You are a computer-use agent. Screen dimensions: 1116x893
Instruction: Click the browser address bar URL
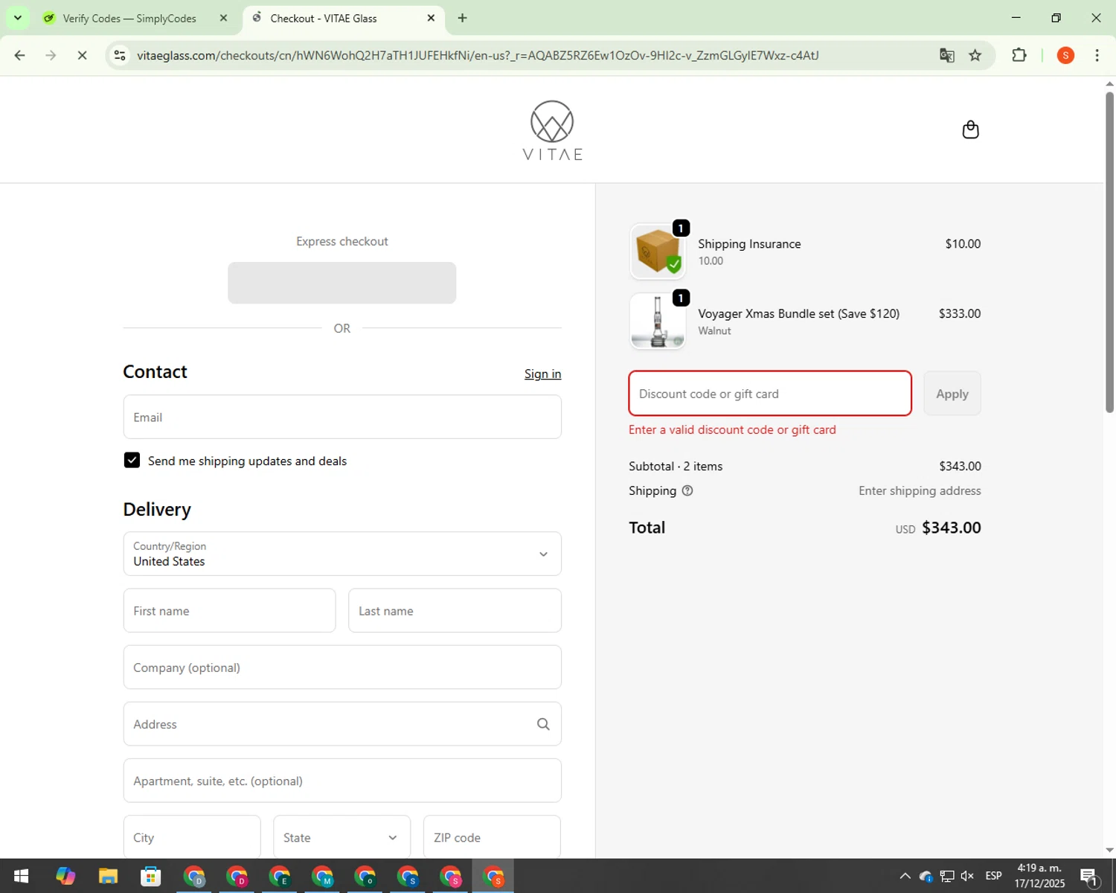[478, 55]
